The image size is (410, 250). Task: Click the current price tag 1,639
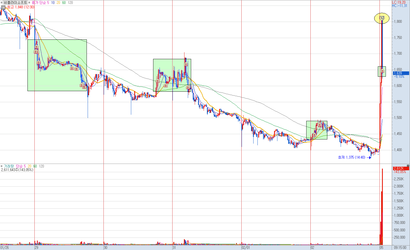(x=401, y=73)
